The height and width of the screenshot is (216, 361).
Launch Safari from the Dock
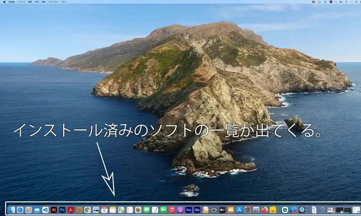[x=20, y=209]
